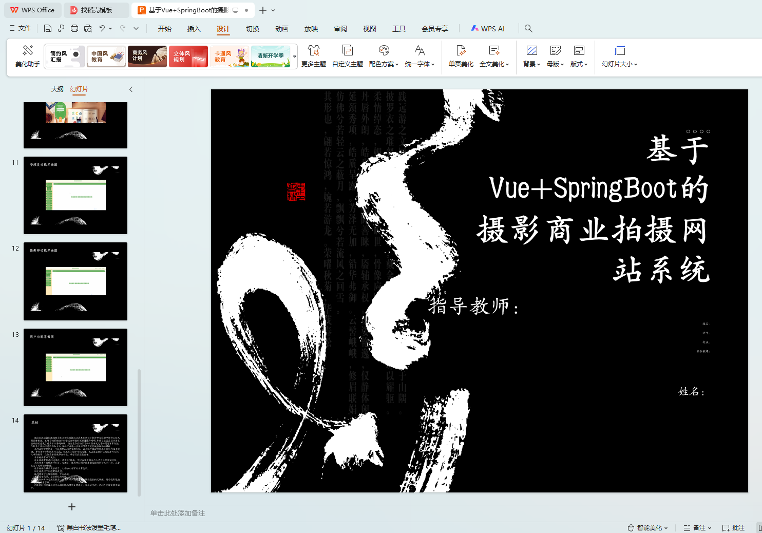Click the theme icon in status bar

point(61,528)
